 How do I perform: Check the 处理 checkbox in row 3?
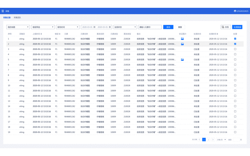click(x=235, y=49)
